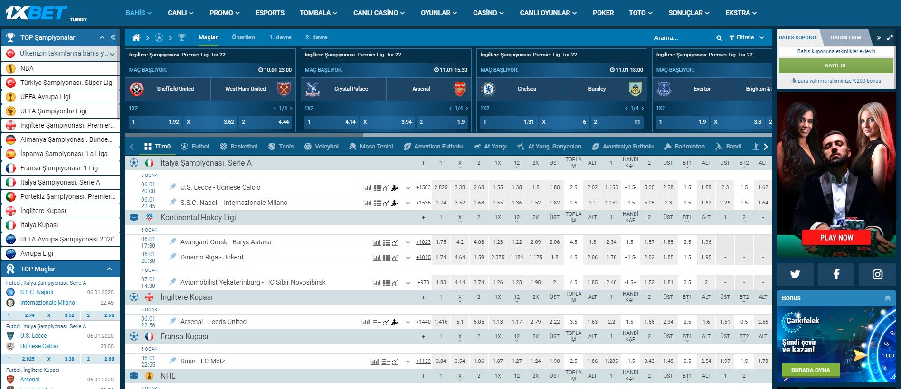Select the Tenis sport tab
This screenshot has height=389, width=901.
(281, 147)
